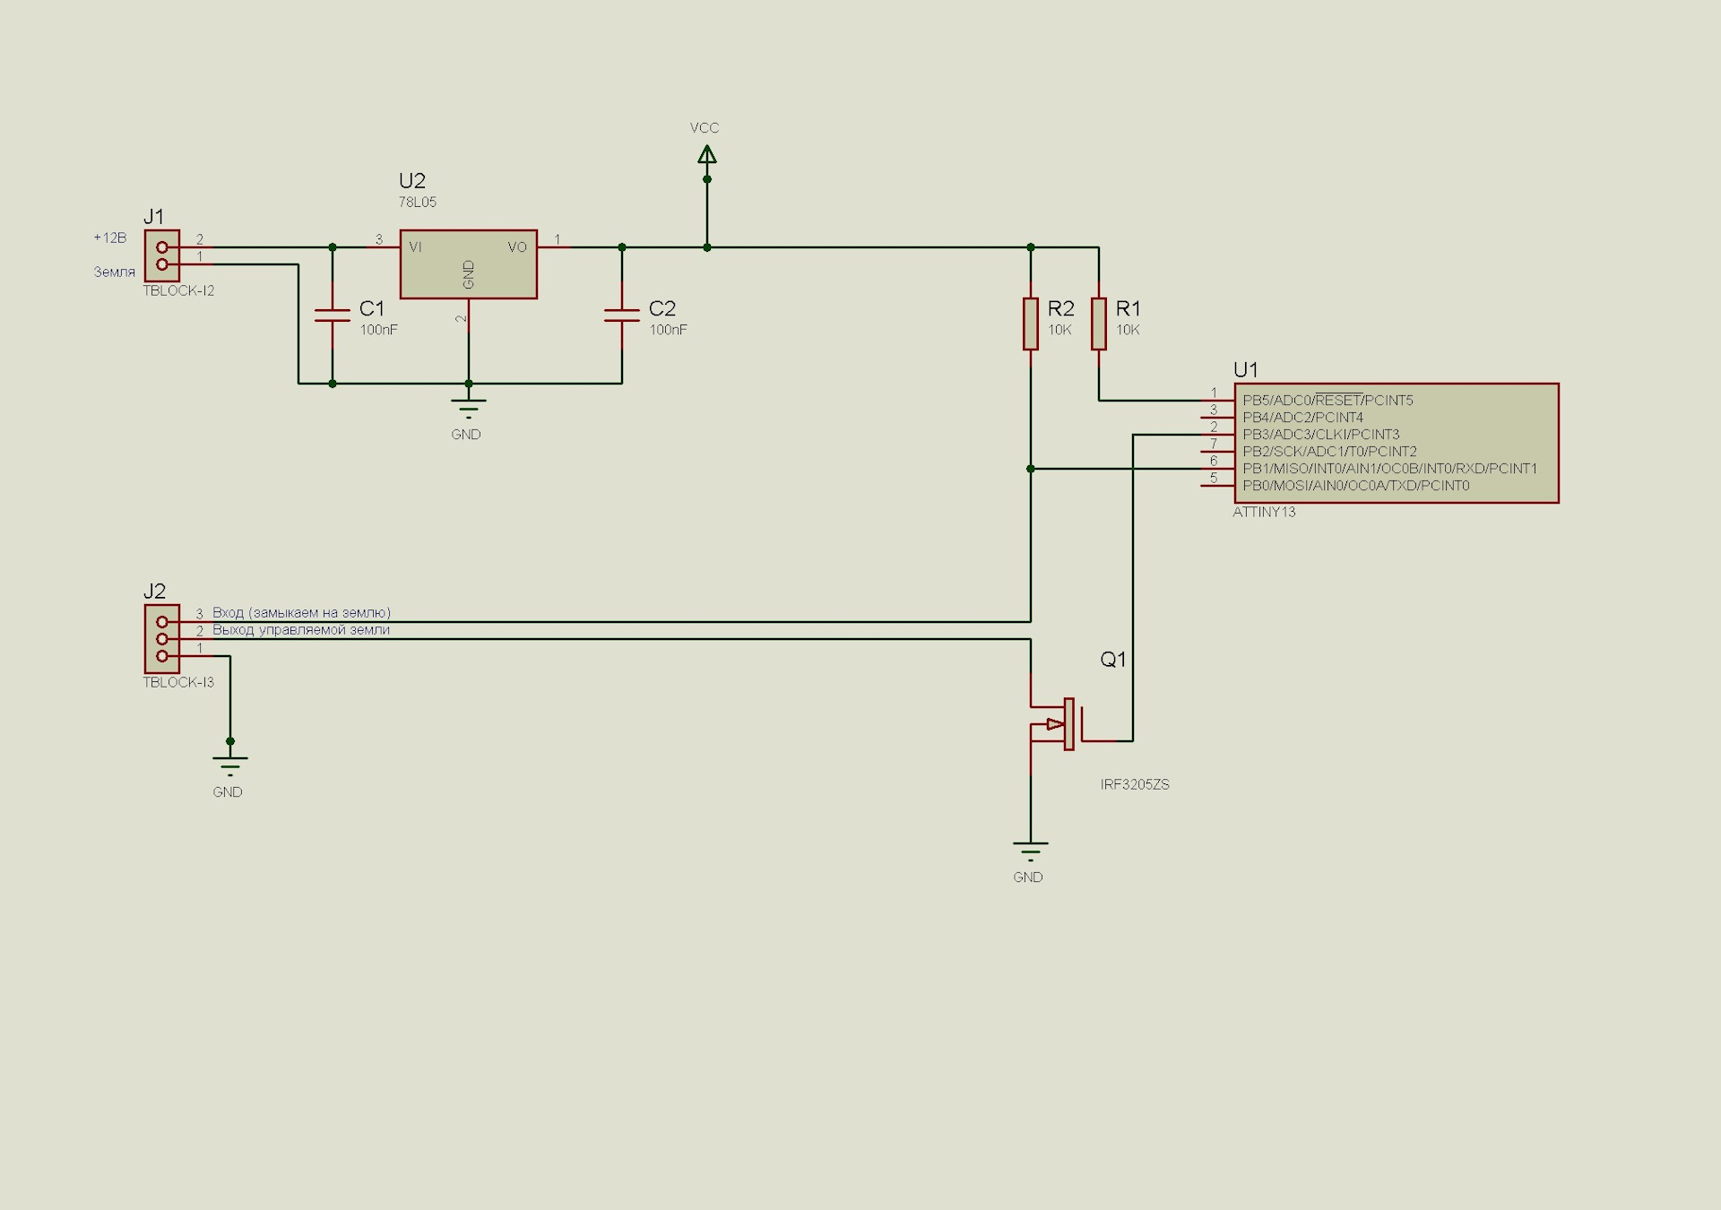The width and height of the screenshot is (1721, 1210).
Task: Click the VI pin label on U2
Action: coord(415,246)
